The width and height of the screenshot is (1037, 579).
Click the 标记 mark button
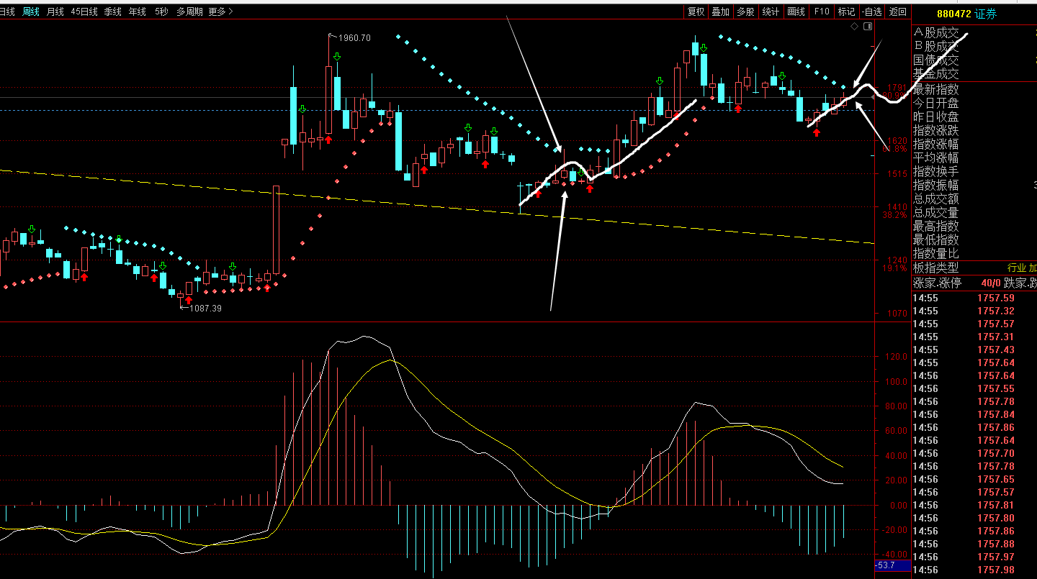pyautogui.click(x=846, y=12)
